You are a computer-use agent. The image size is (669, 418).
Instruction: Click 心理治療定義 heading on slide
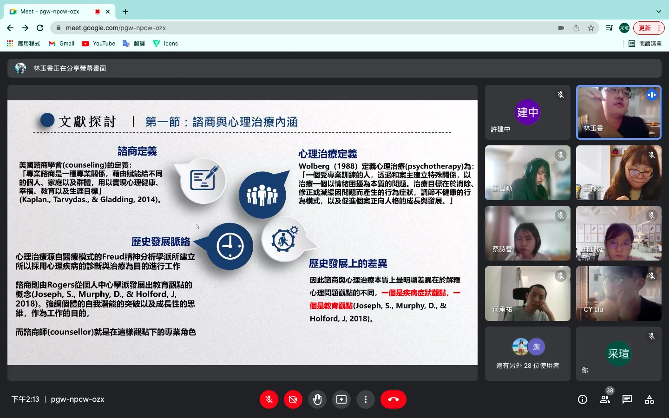[328, 154]
